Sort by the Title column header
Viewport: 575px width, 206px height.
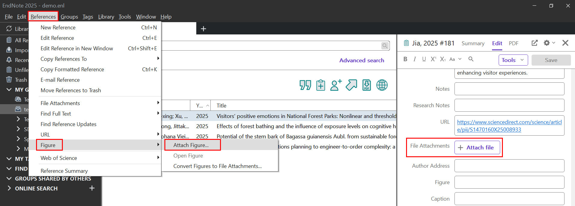(x=304, y=105)
